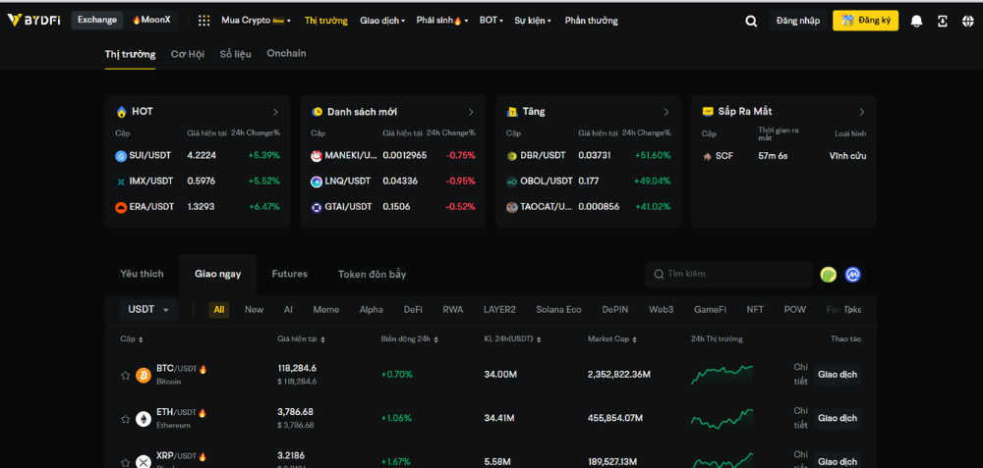Click the BYDFi logo
The width and height of the screenshot is (983, 468).
(x=33, y=20)
